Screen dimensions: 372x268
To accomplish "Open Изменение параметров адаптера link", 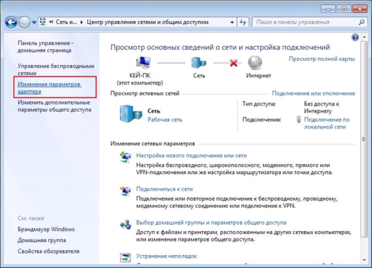I will click(x=49, y=88).
